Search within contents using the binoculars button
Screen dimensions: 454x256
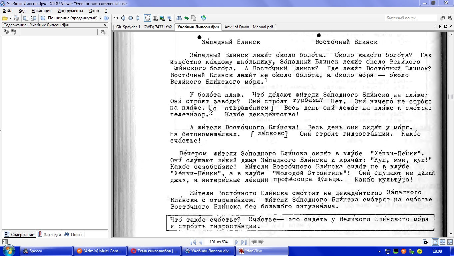pyautogui.click(x=103, y=32)
